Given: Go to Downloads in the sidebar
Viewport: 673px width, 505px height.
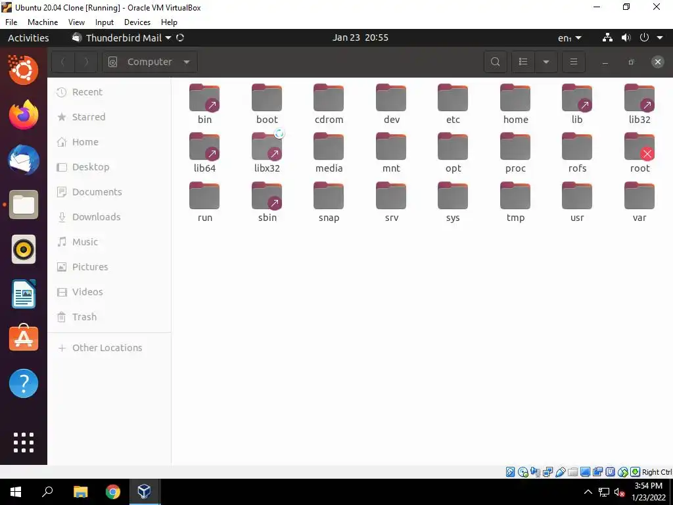Looking at the screenshot, I should click(109, 216).
